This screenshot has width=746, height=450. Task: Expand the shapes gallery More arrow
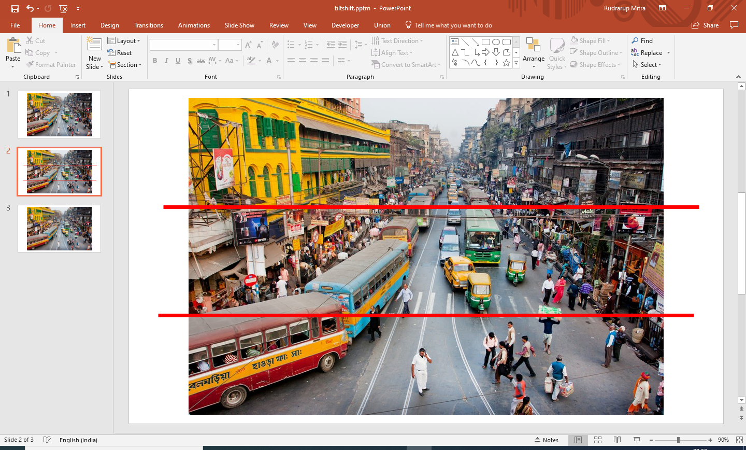click(516, 63)
